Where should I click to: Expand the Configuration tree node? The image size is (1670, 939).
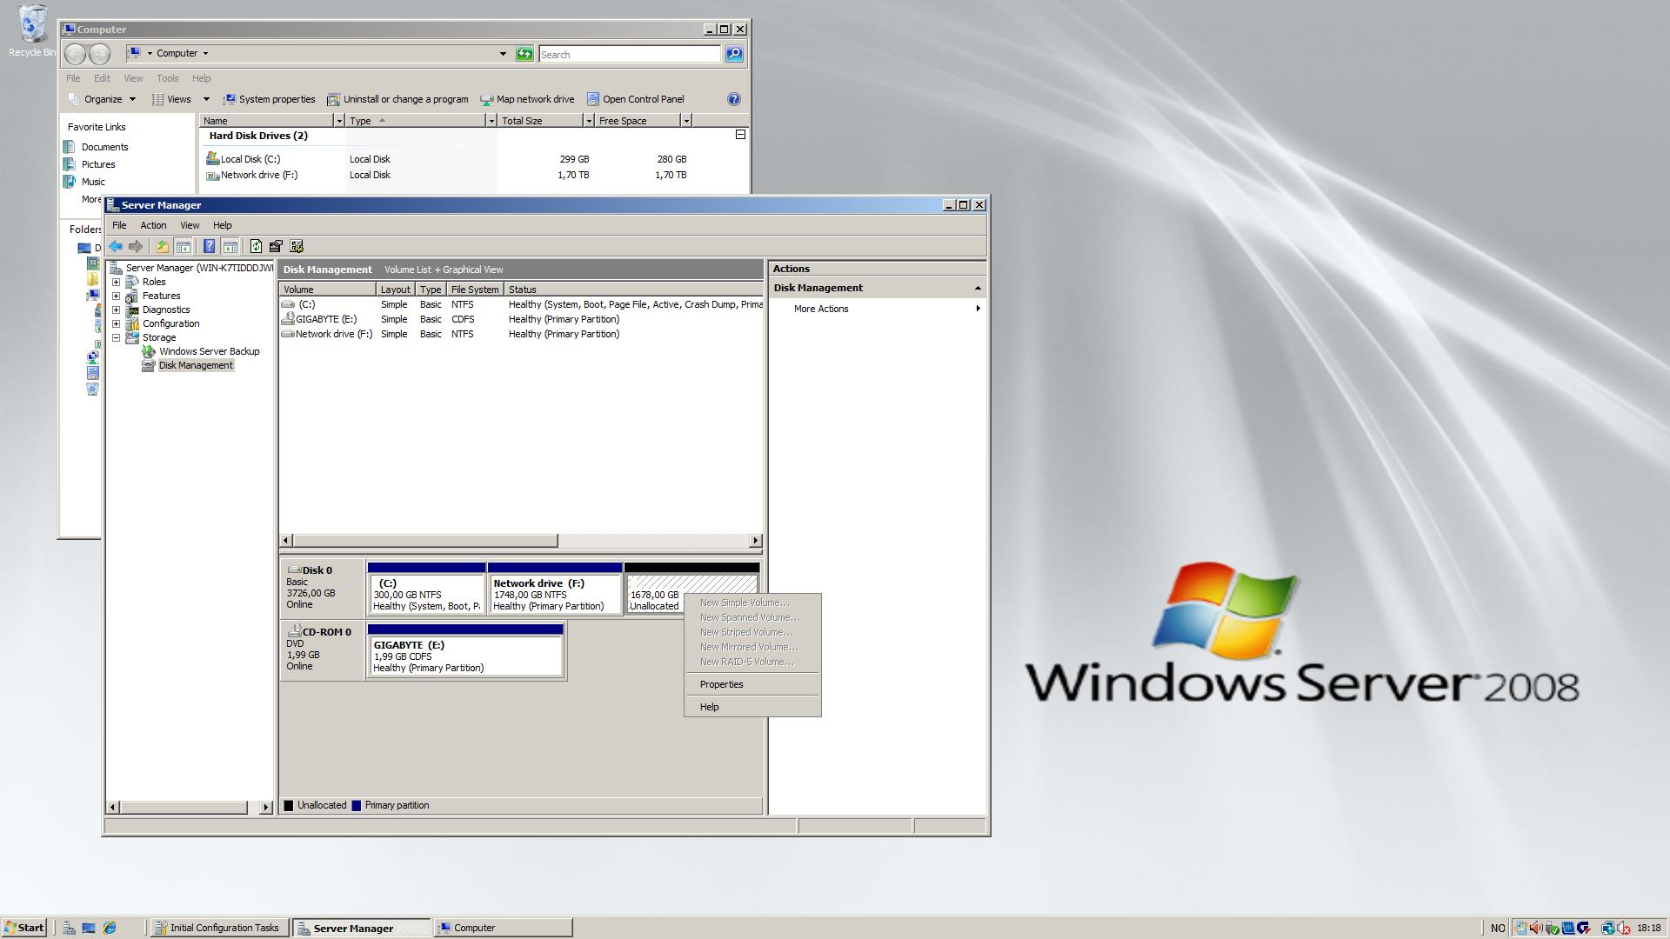tap(117, 323)
